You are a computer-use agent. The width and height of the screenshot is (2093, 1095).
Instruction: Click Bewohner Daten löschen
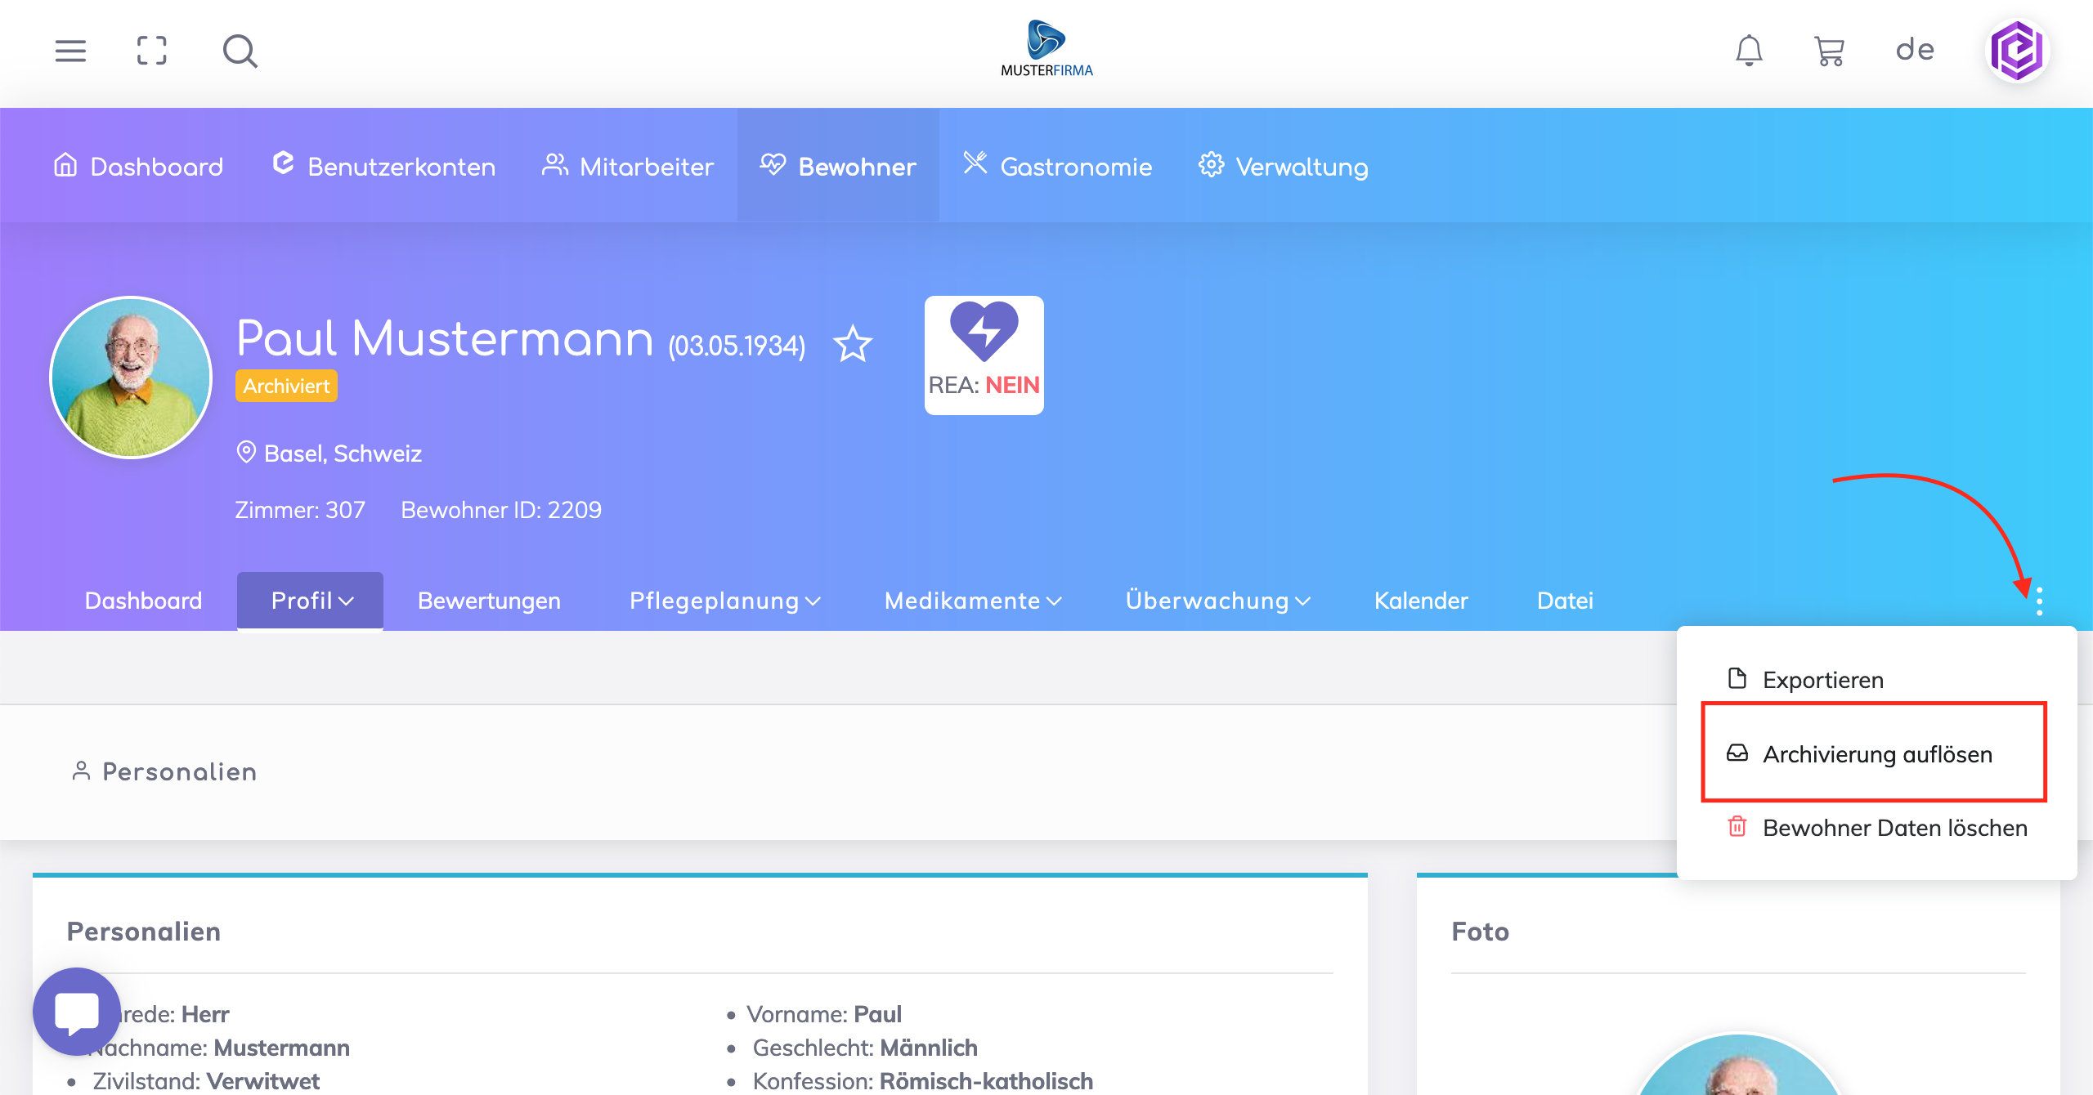[x=1894, y=828]
